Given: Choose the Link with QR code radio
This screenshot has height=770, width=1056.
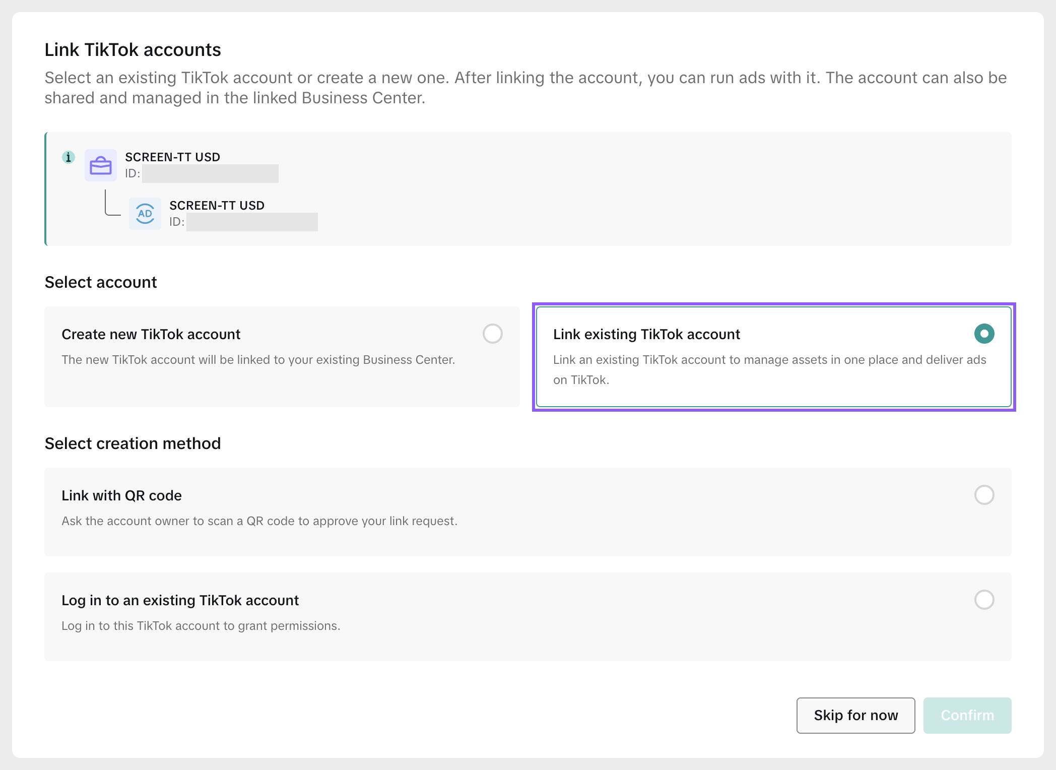Looking at the screenshot, I should click(x=984, y=495).
